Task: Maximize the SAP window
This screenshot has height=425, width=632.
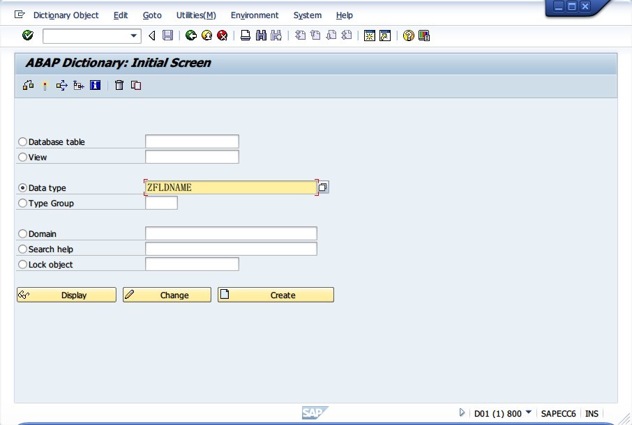Action: (x=572, y=6)
